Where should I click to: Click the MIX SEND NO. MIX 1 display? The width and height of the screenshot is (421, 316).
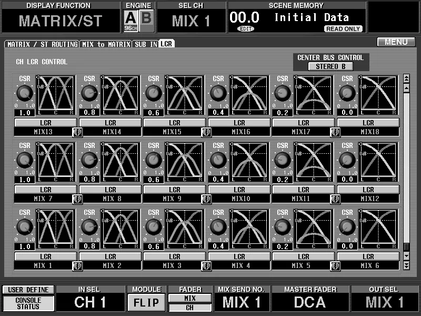point(242,302)
